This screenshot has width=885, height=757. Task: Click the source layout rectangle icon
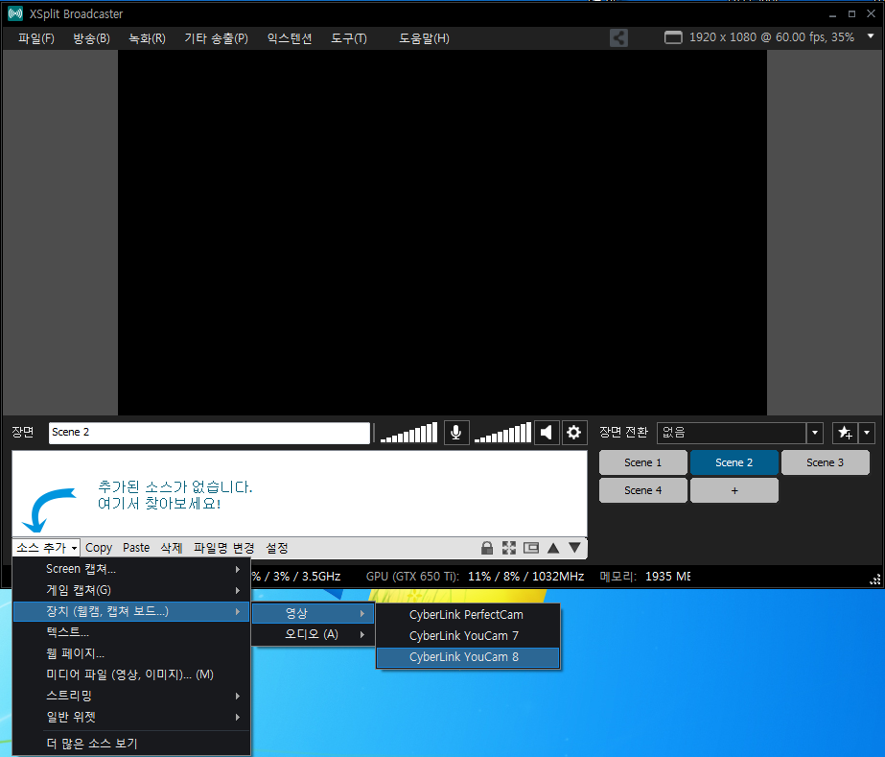531,548
